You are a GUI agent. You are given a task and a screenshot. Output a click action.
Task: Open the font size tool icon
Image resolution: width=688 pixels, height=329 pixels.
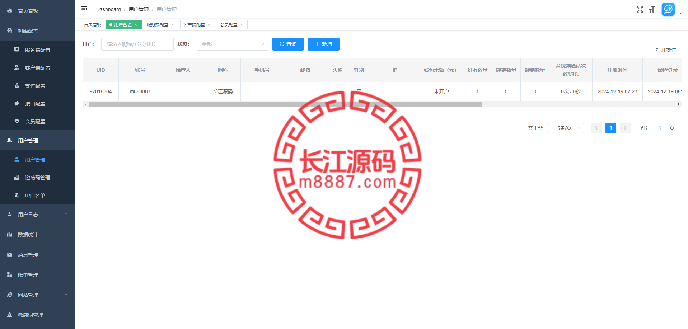point(652,9)
